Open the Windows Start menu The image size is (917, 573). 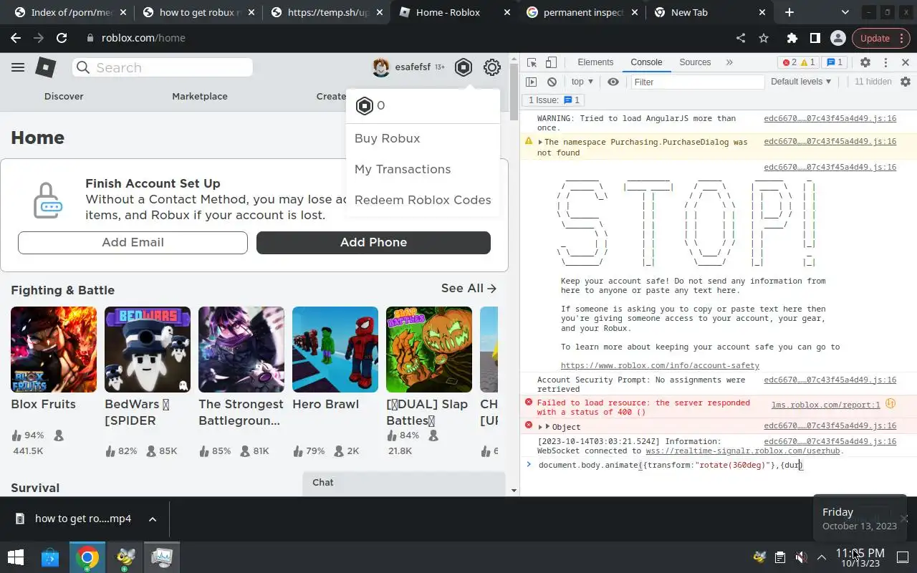tap(15, 557)
